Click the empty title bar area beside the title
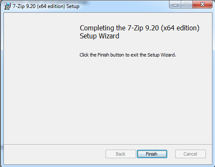This screenshot has height=167, width=215. pos(124,6)
